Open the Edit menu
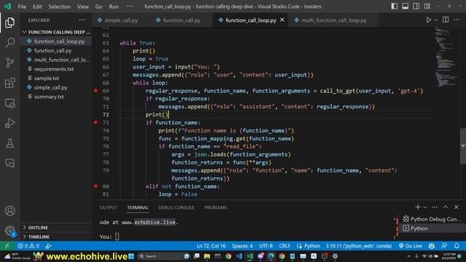This screenshot has height=262, width=466. [37, 7]
